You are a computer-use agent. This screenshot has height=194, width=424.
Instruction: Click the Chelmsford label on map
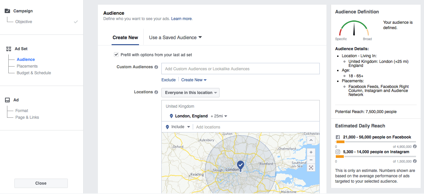(287, 149)
